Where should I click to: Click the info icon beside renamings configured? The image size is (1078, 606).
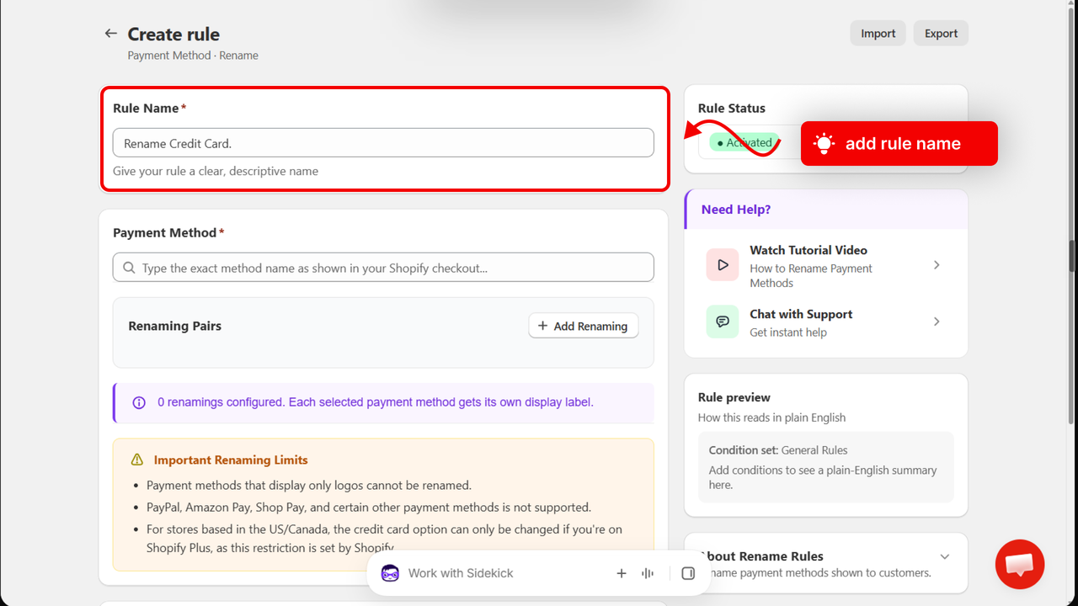(140, 403)
